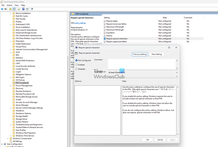Click the Previous Setting button
This screenshot has width=218, height=147.
(140, 54)
